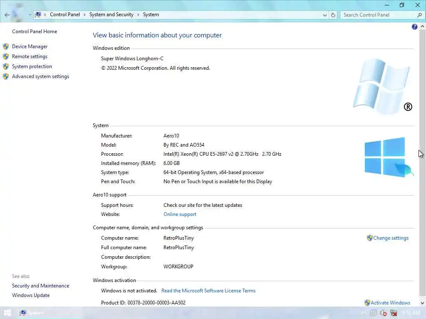This screenshot has height=319, width=426.
Task: Refresh the System page
Action: click(x=333, y=15)
